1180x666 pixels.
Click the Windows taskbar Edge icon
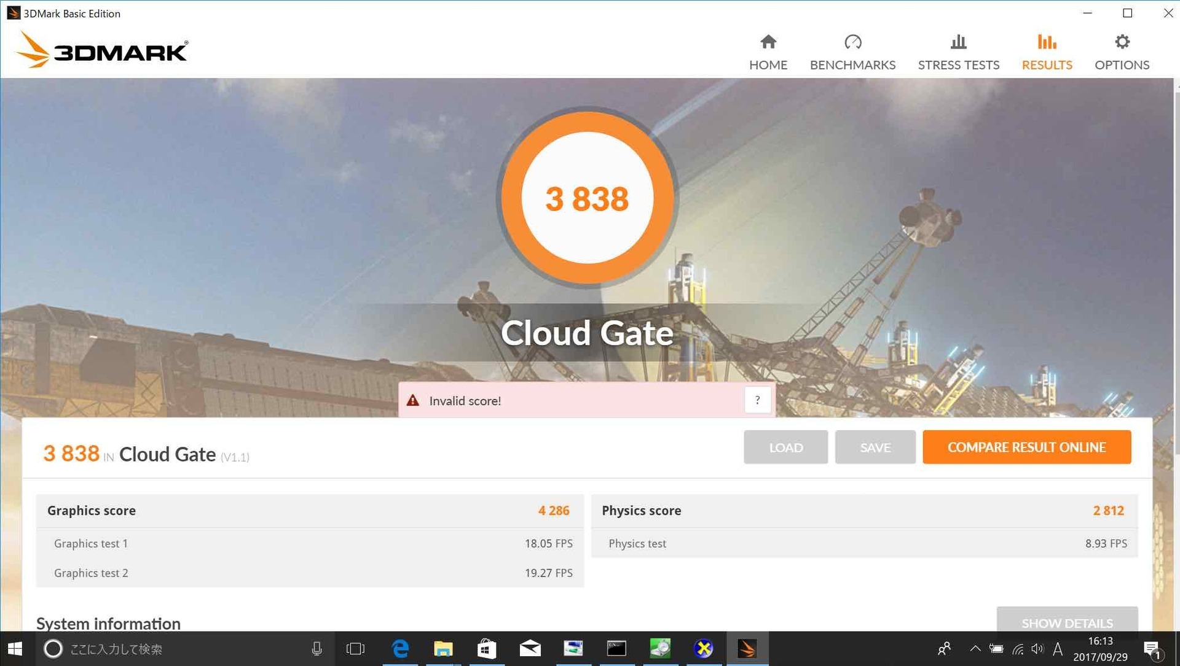tap(399, 648)
